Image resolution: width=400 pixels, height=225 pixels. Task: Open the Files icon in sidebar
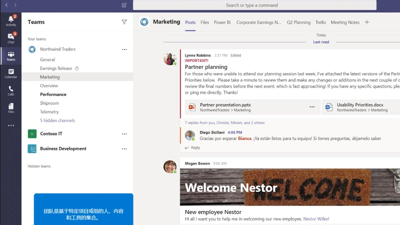tap(10, 108)
